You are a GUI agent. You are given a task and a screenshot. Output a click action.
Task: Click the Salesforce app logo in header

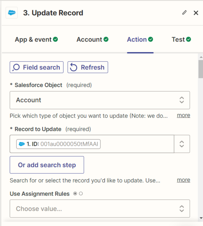[x=12, y=13]
